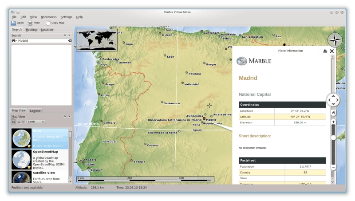The width and height of the screenshot is (355, 201).
Task: Click the Lisbon city label on map
Action: tap(90, 164)
